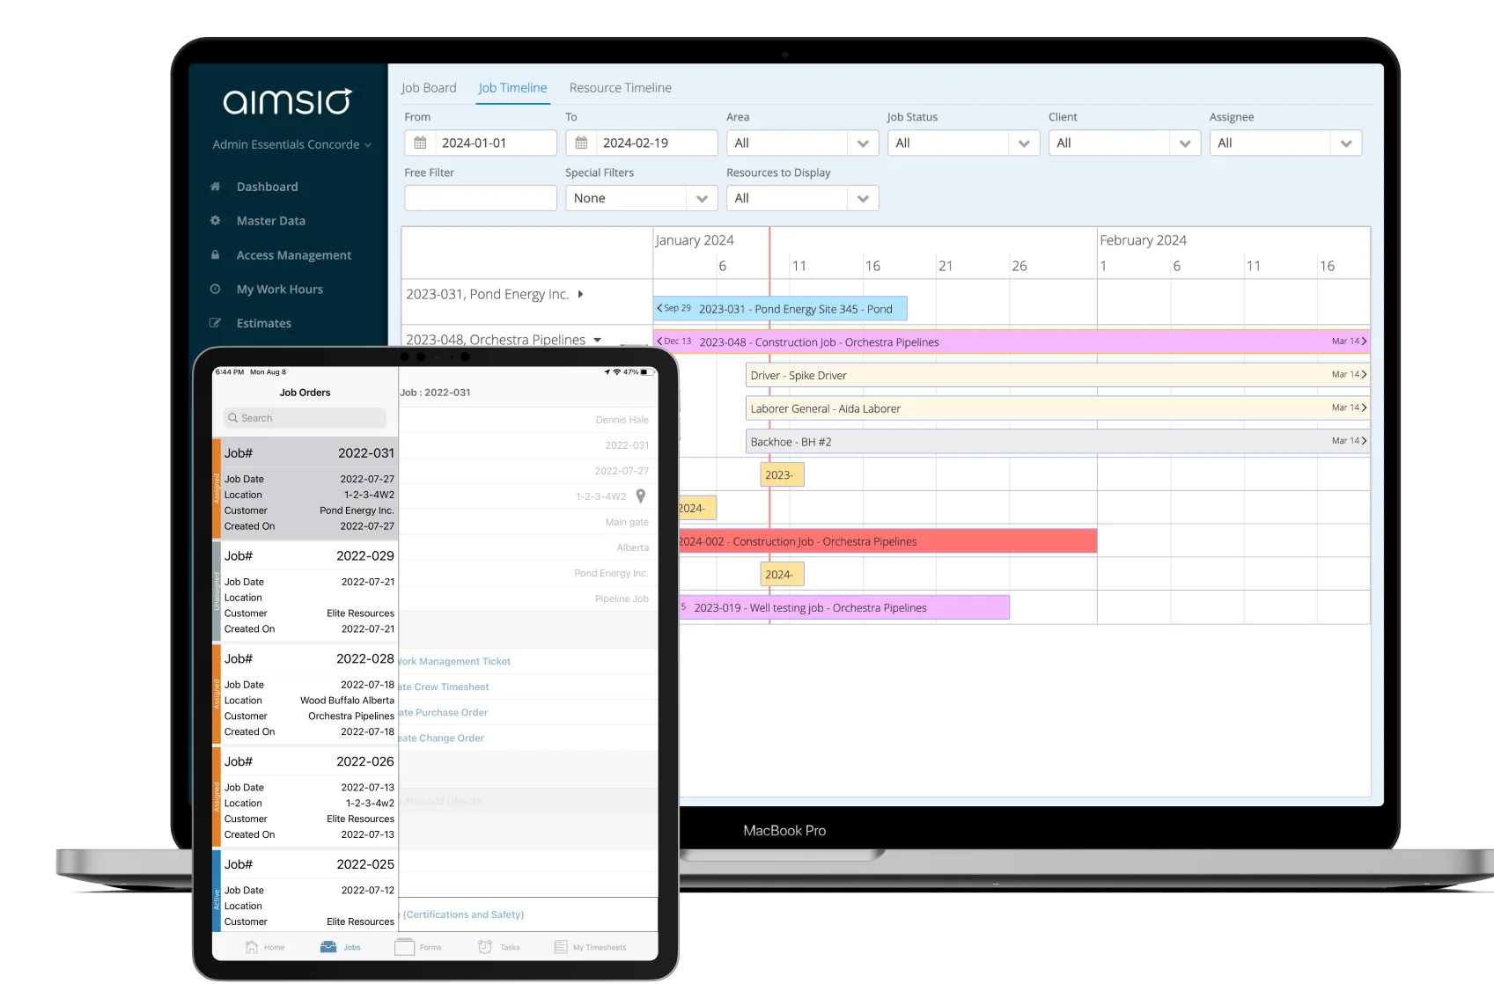Image resolution: width=1494 pixels, height=984 pixels.
Task: Switch to Job Board tab
Action: (x=429, y=88)
